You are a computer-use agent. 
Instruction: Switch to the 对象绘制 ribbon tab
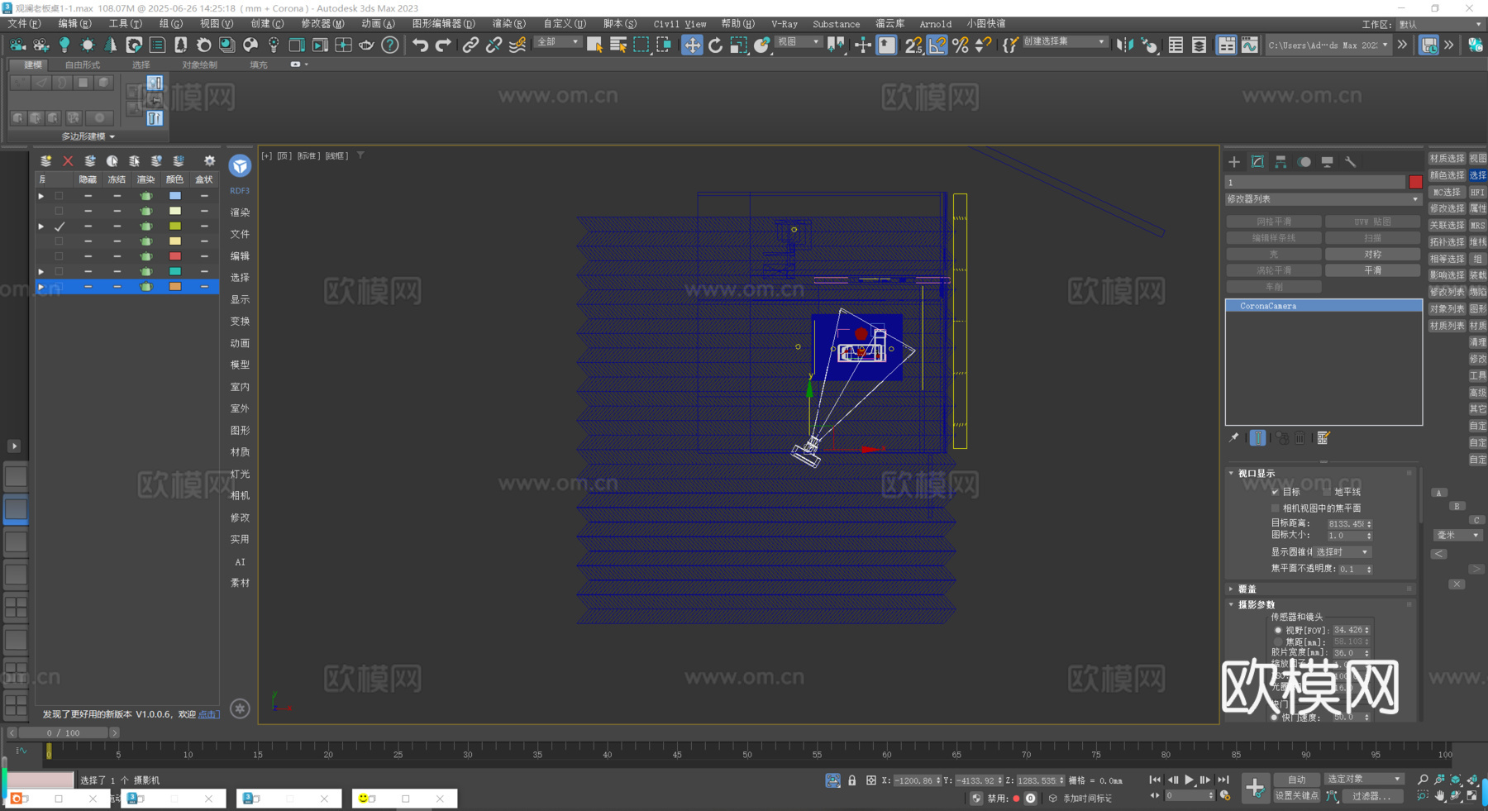199,64
